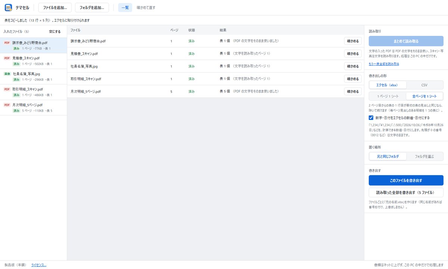The width and height of the screenshot is (448, 269).
Task: Open the ライセンス... link in the footer
Action: pyautogui.click(x=39, y=265)
